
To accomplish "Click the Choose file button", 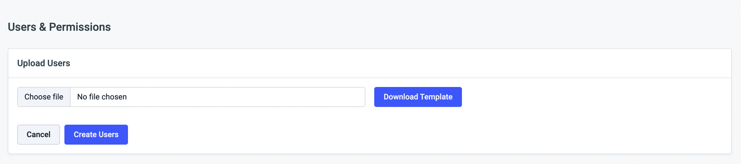I will pos(44,97).
